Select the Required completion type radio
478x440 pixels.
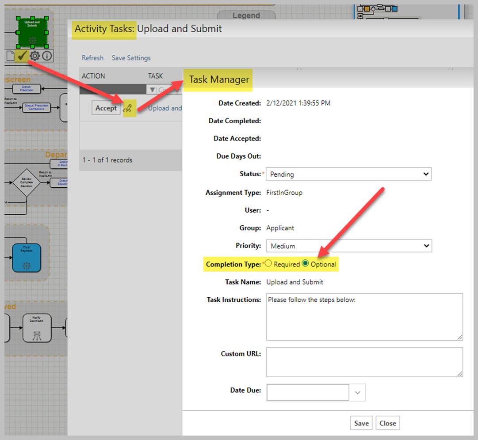point(268,264)
